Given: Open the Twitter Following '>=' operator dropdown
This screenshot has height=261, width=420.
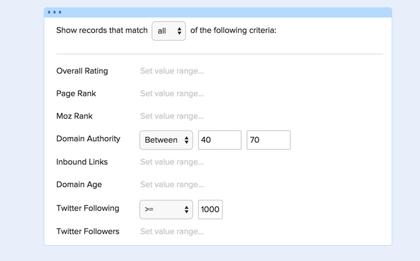Looking at the screenshot, I should 166,209.
